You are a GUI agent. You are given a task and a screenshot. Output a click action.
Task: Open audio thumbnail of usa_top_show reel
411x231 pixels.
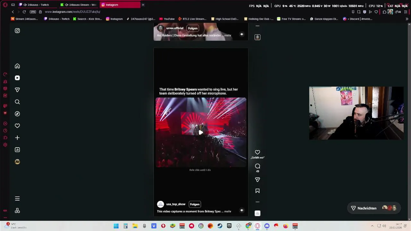pos(258,213)
